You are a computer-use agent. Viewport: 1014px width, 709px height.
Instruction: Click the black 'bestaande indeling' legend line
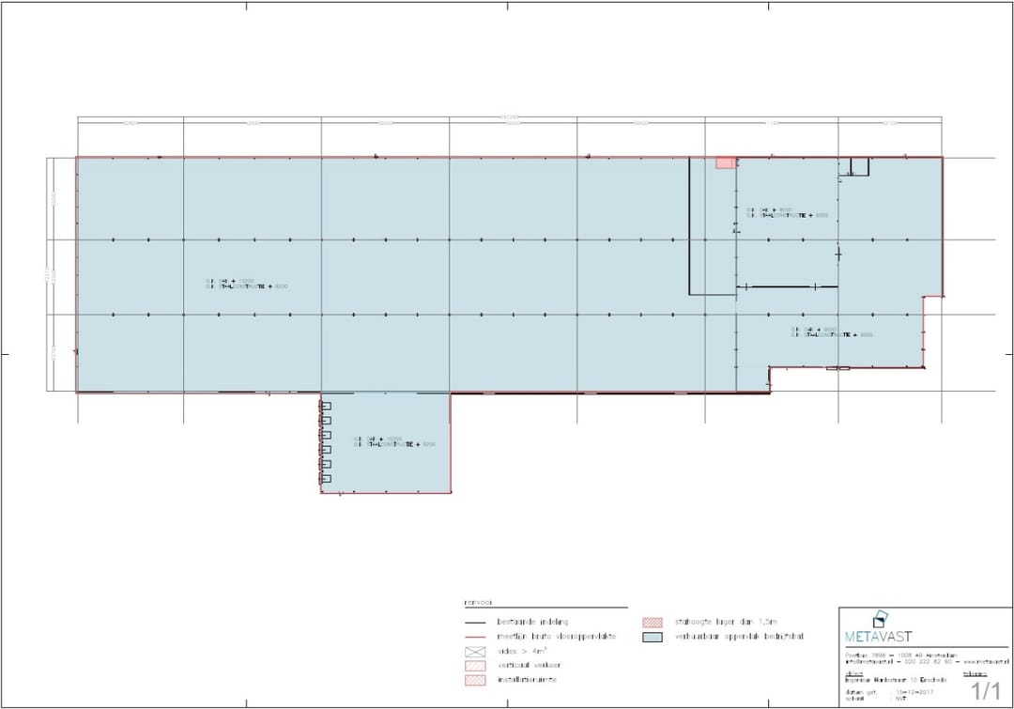477,623
